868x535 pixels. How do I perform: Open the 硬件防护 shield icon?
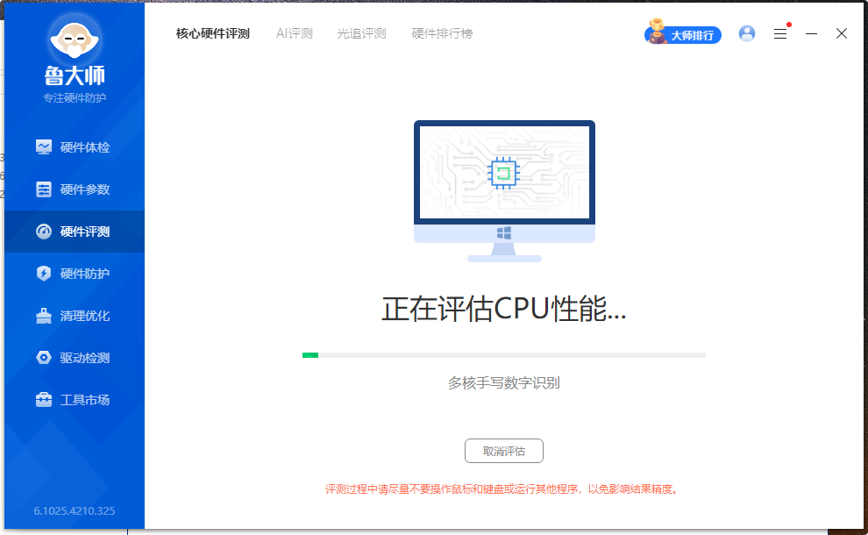[x=44, y=273]
